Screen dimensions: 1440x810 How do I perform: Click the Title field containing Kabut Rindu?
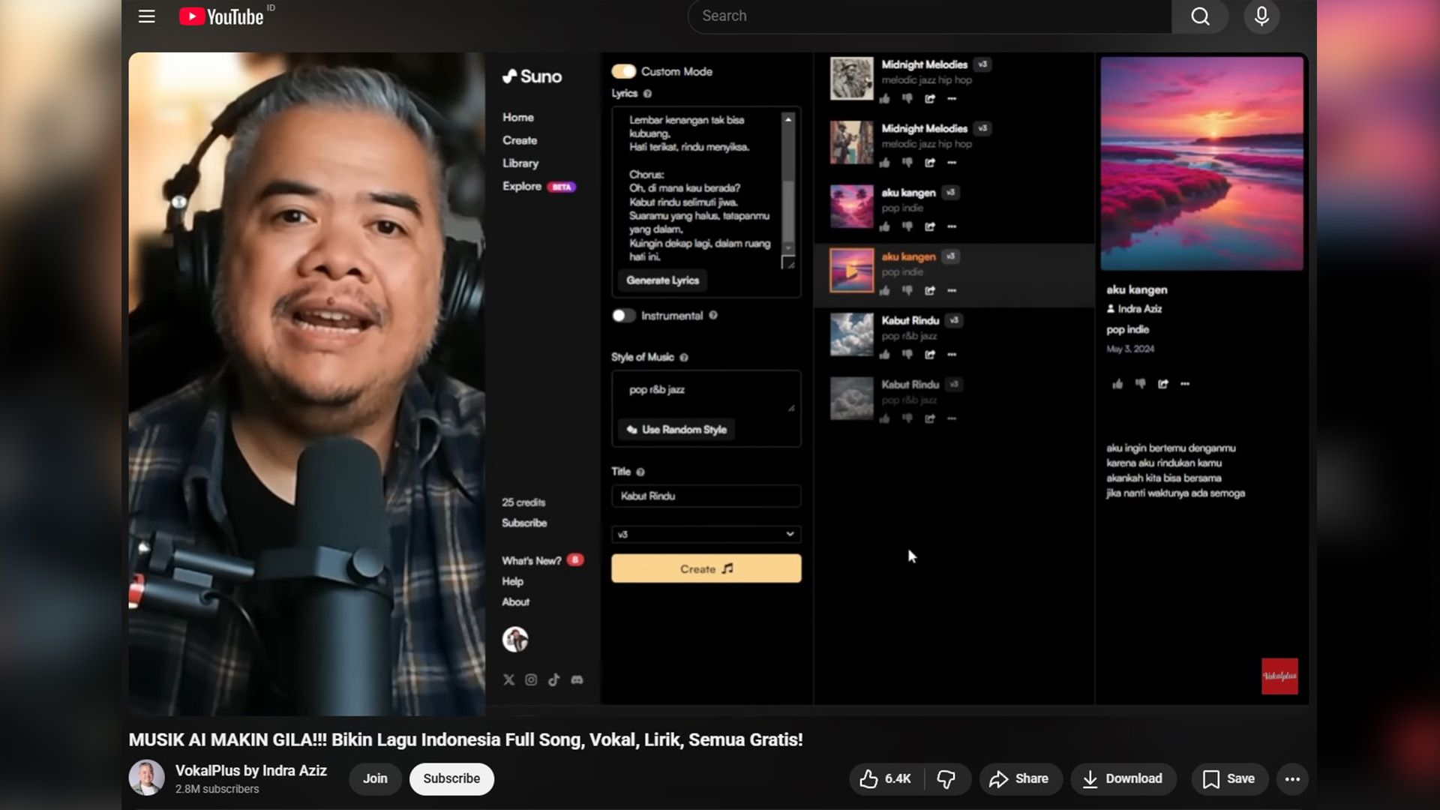[706, 496]
